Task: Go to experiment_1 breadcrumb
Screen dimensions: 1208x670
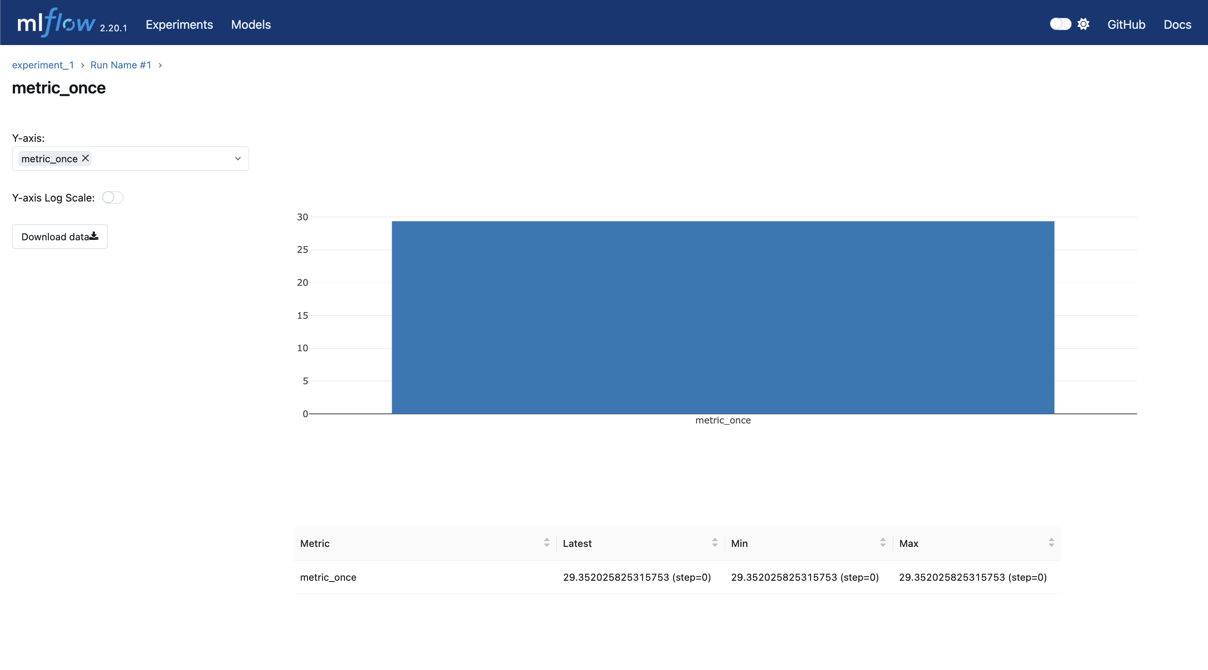Action: [43, 65]
